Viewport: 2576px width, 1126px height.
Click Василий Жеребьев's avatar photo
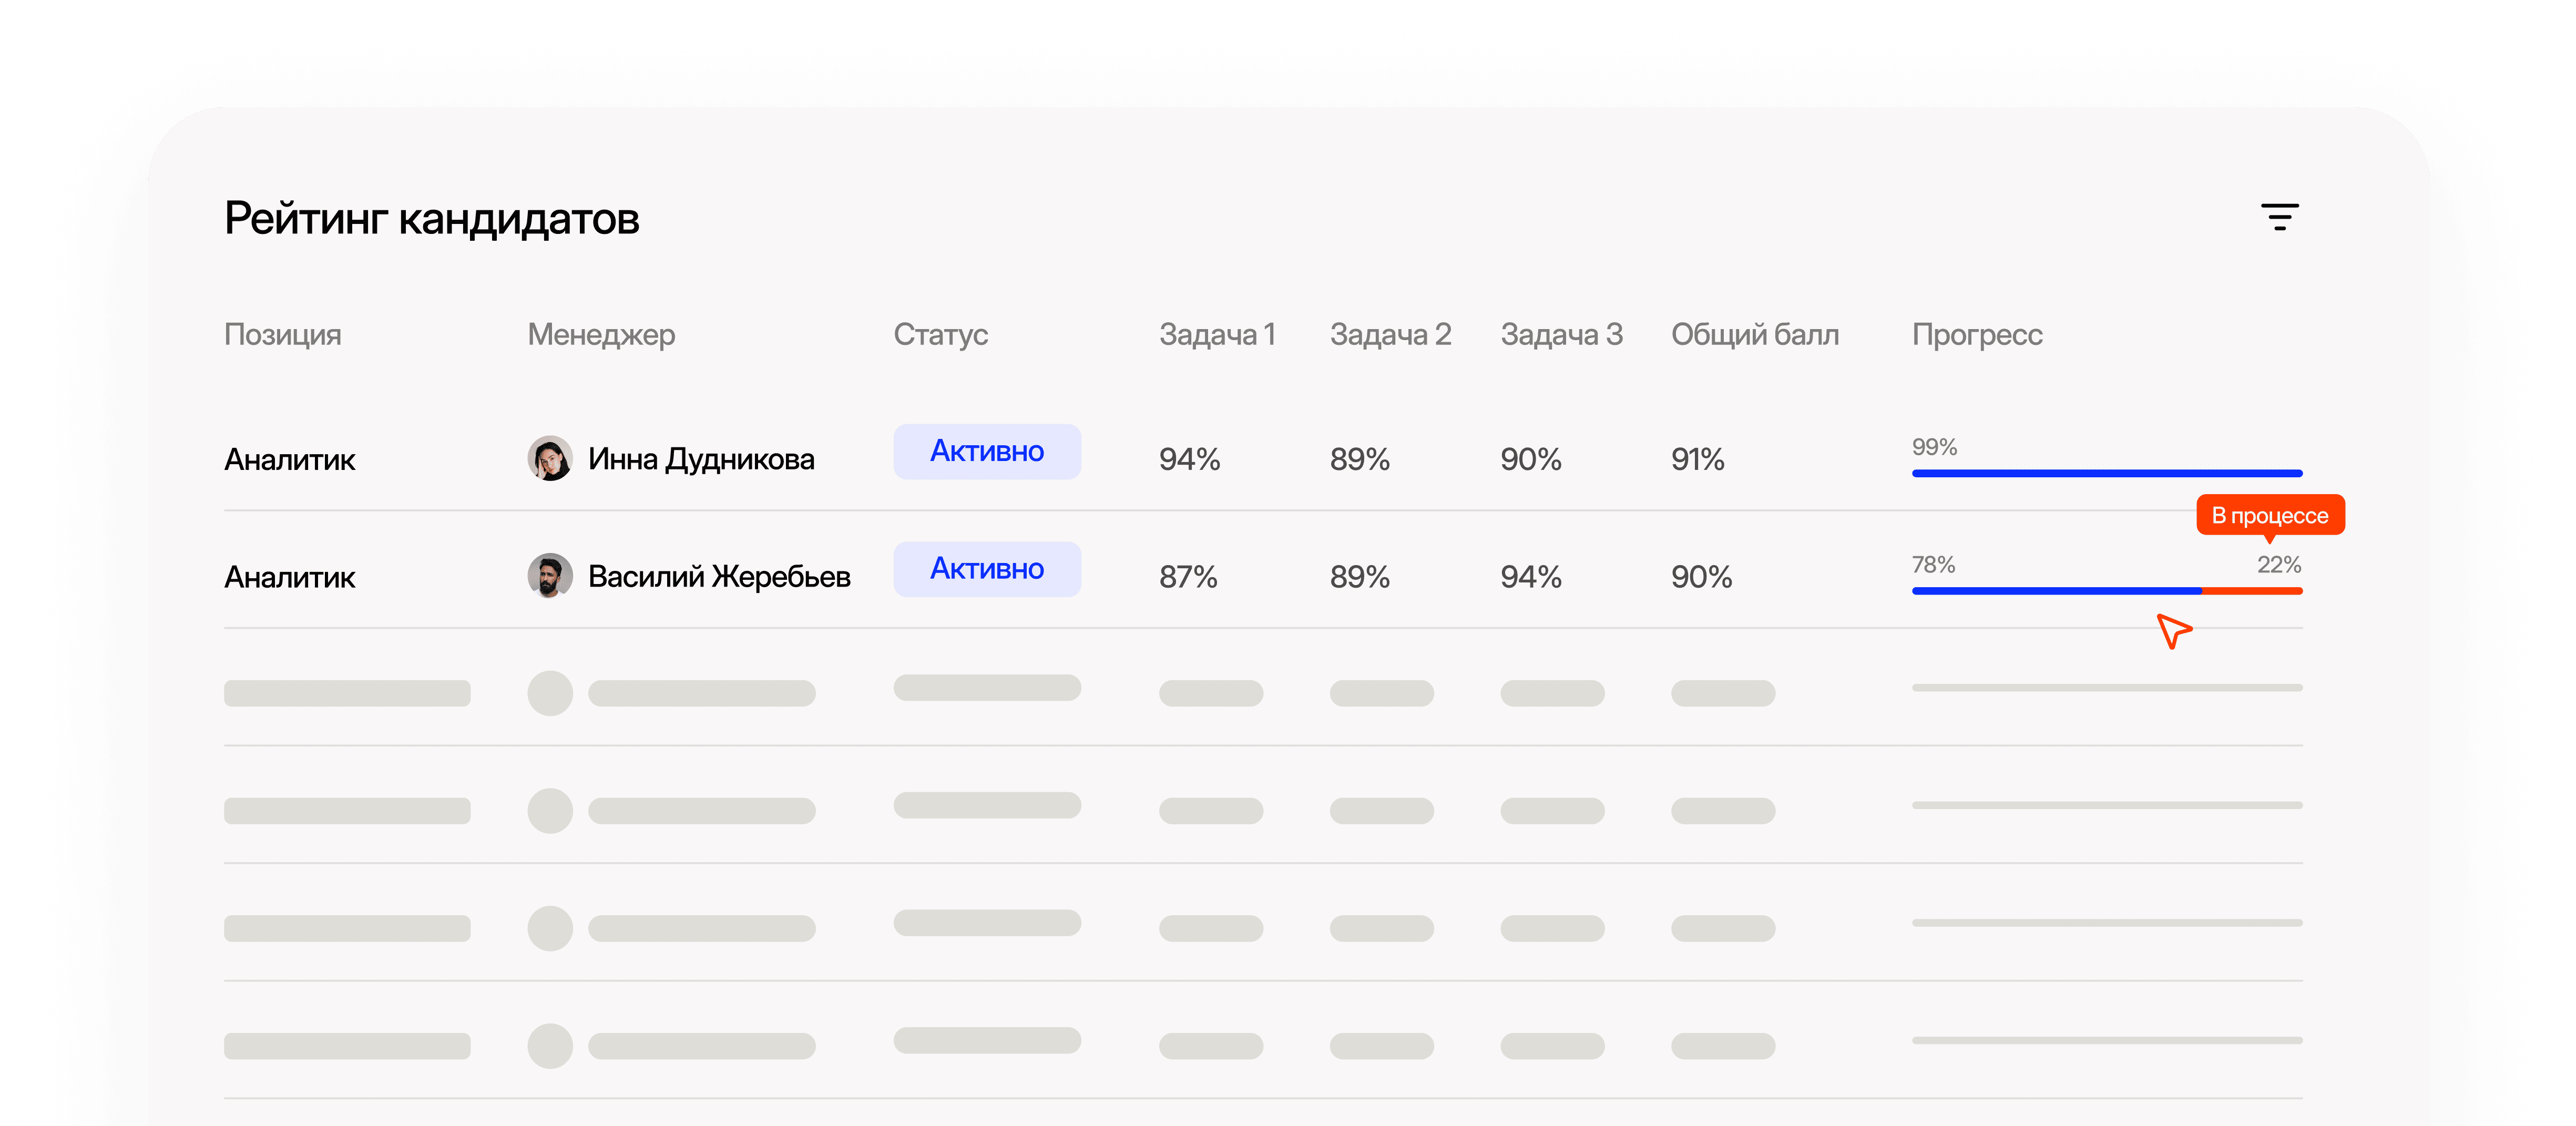click(x=549, y=576)
